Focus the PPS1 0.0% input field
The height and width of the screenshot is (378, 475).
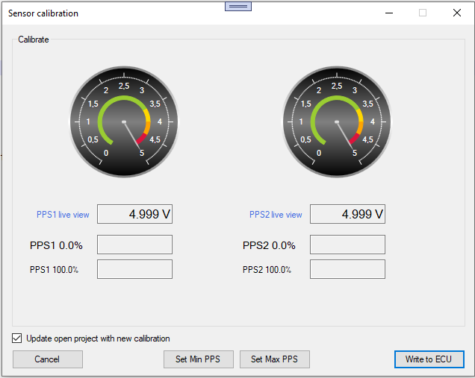(134, 245)
